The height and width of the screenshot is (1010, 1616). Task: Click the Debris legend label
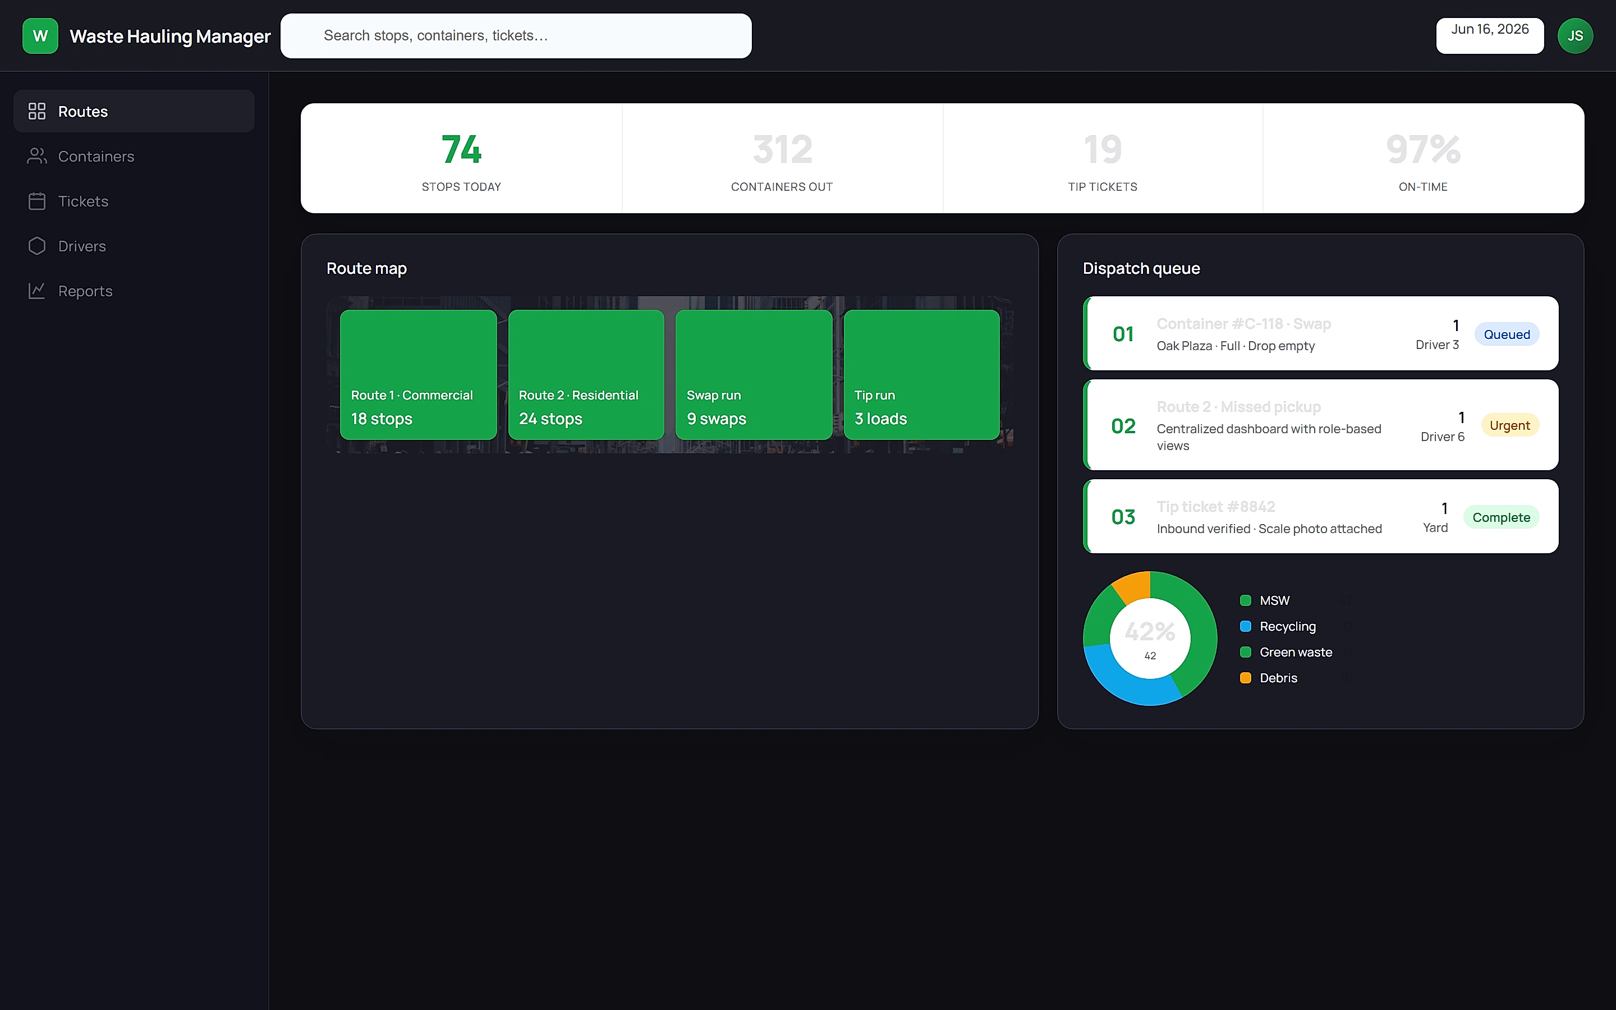pyautogui.click(x=1278, y=678)
